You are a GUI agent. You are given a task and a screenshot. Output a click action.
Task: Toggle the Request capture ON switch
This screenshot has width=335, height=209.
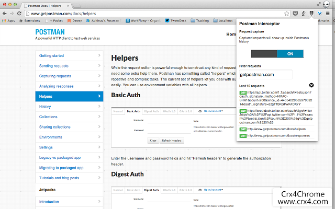point(277,54)
